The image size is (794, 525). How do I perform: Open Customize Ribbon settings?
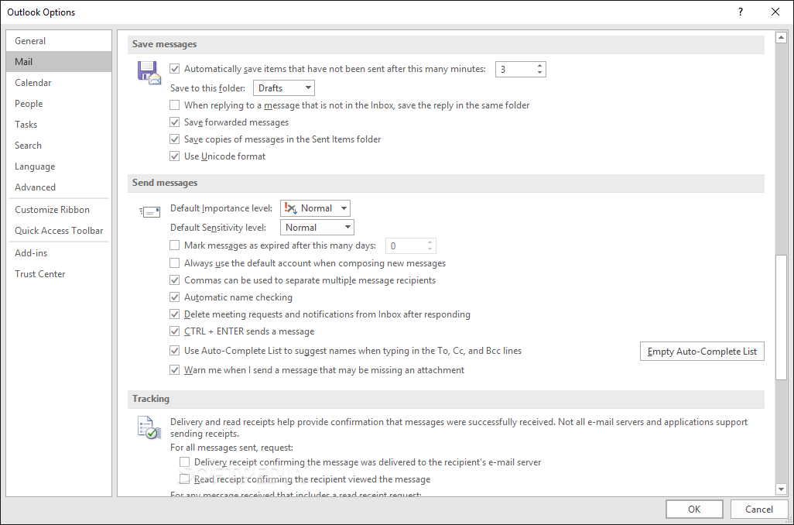[59, 210]
